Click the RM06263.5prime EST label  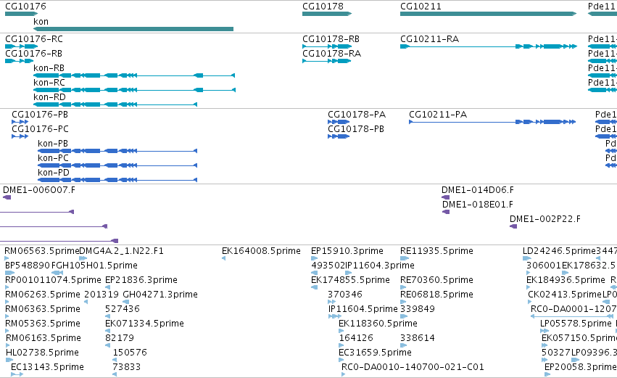pos(43,295)
